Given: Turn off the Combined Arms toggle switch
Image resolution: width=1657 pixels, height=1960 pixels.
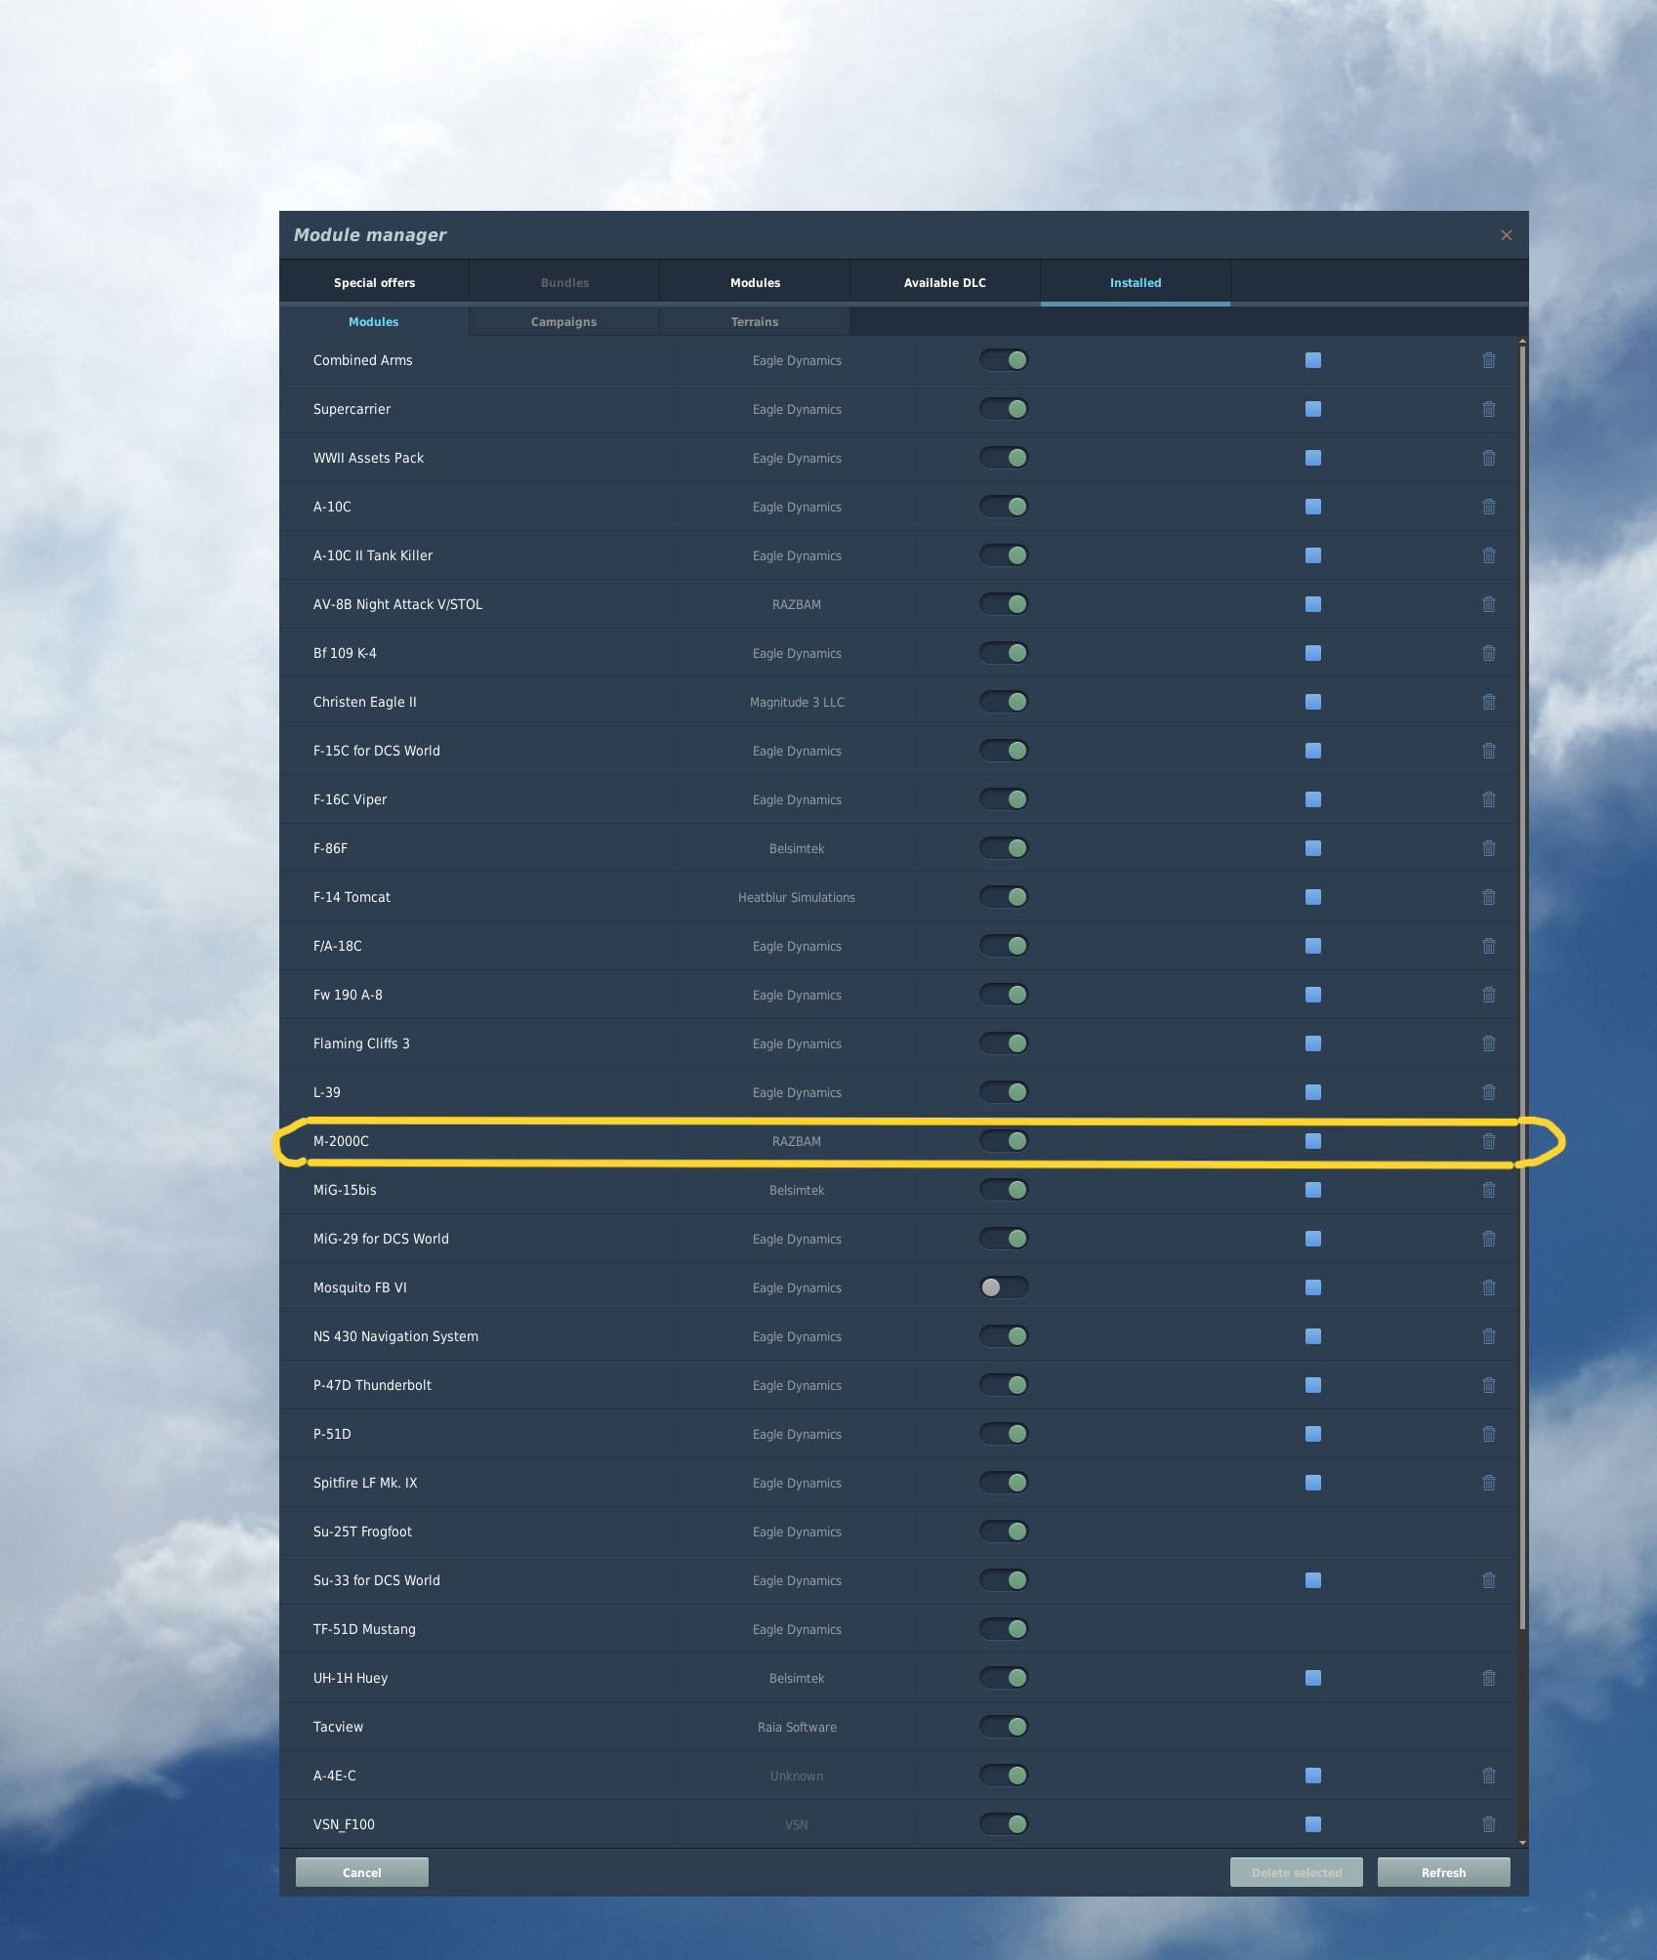Looking at the screenshot, I should 1004,360.
